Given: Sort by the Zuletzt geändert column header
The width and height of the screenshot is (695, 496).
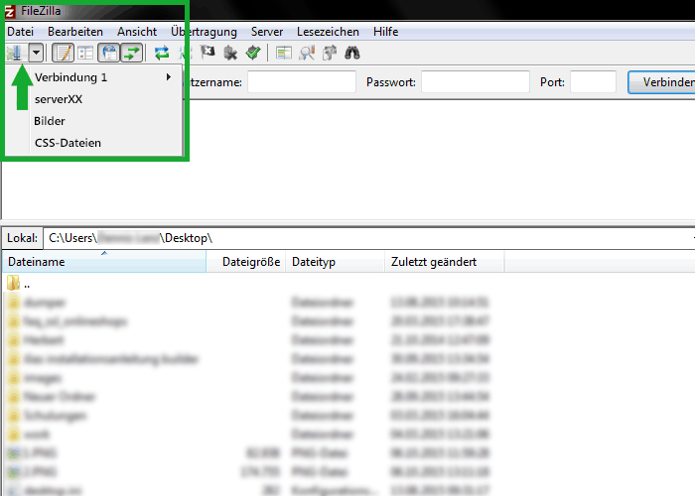Looking at the screenshot, I should [x=445, y=262].
